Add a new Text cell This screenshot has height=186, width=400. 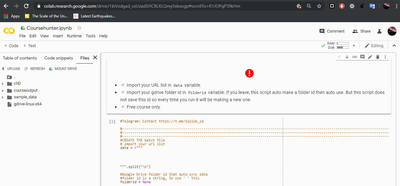point(29,46)
